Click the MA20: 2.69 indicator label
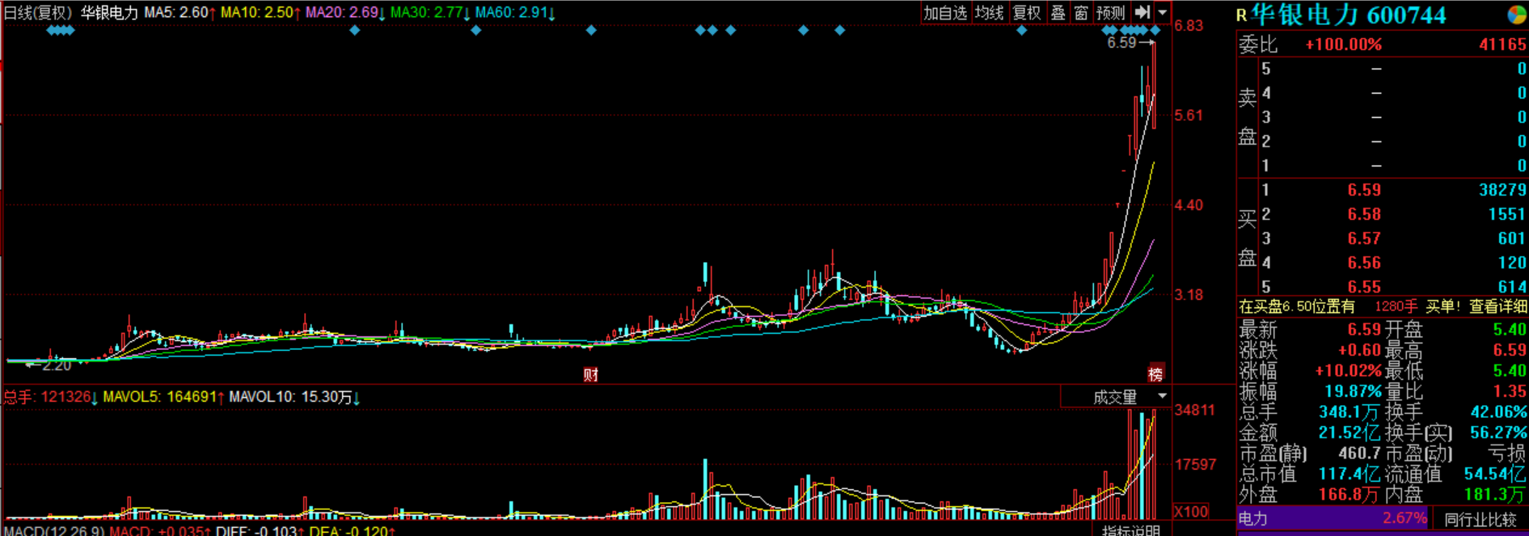 tap(345, 13)
